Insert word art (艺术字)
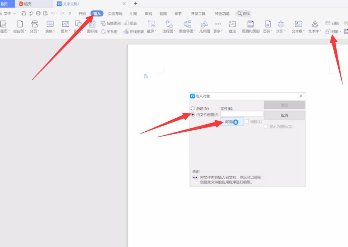This screenshot has height=247, width=348. (x=315, y=27)
